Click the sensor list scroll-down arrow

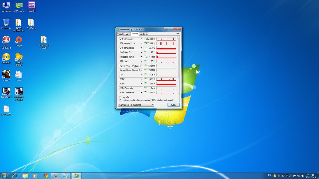click(178, 93)
